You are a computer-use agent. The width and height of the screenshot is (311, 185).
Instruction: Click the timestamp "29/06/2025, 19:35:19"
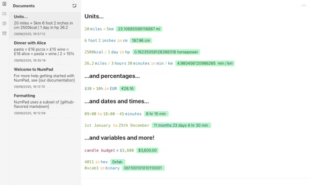30,60
